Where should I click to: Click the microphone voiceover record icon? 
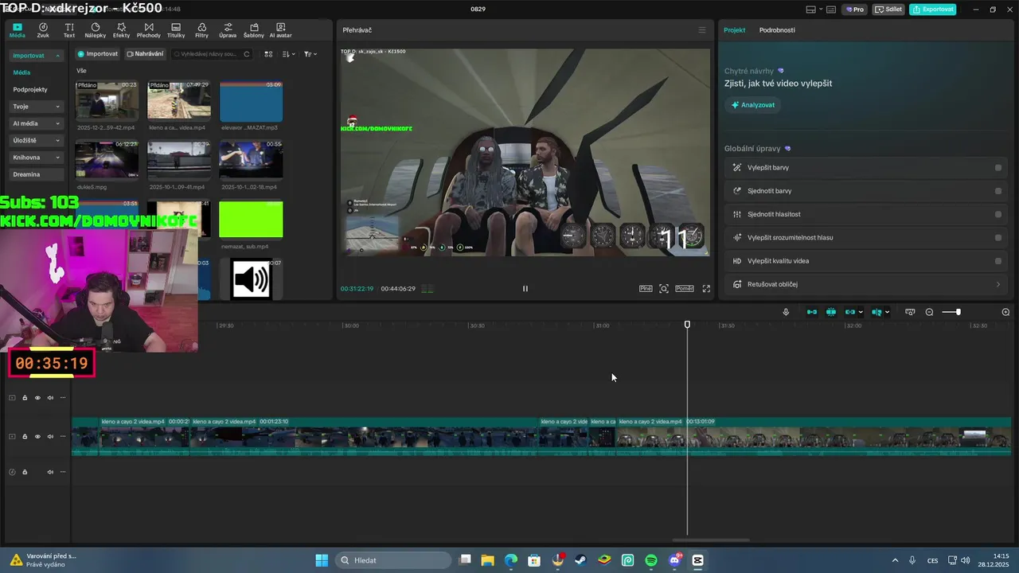click(x=786, y=312)
